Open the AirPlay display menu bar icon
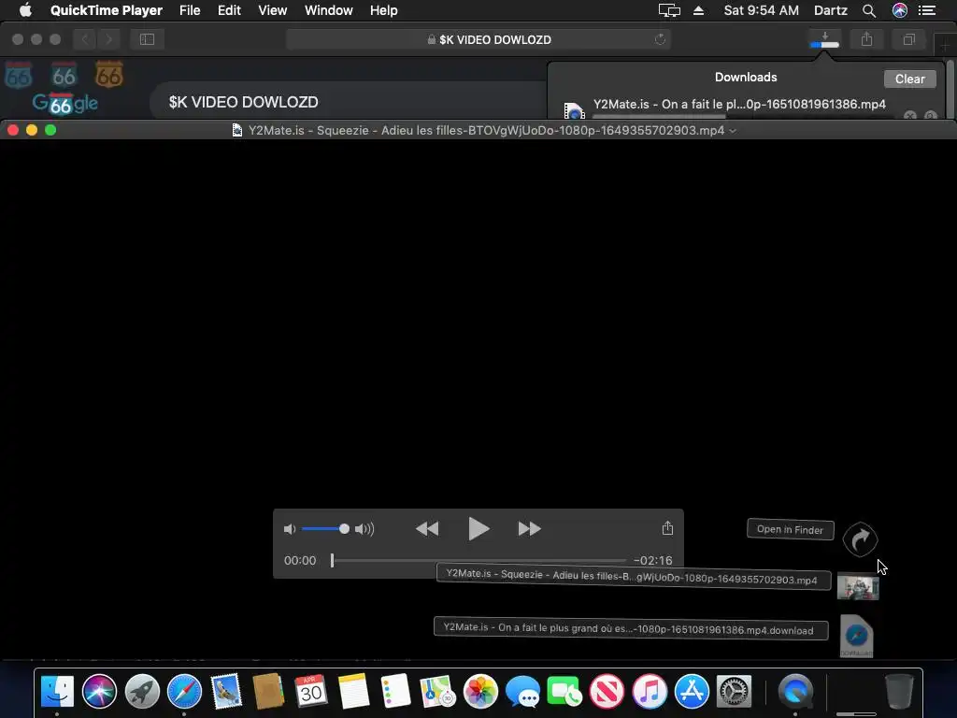Image resolution: width=957 pixels, height=718 pixels. pos(669,10)
